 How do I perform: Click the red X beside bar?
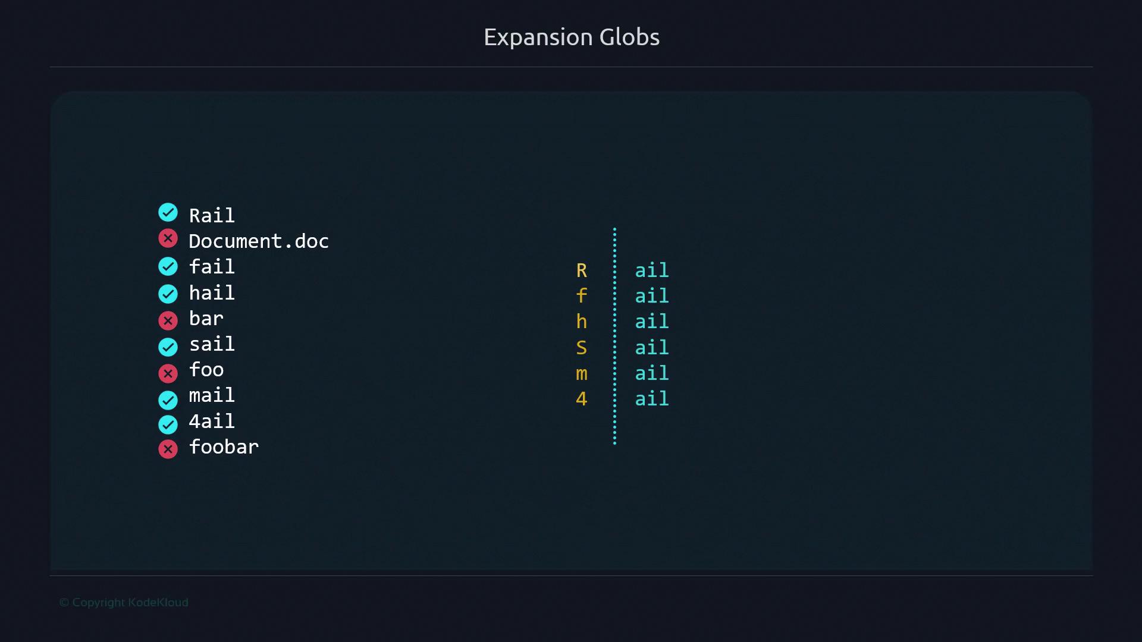pyautogui.click(x=168, y=321)
